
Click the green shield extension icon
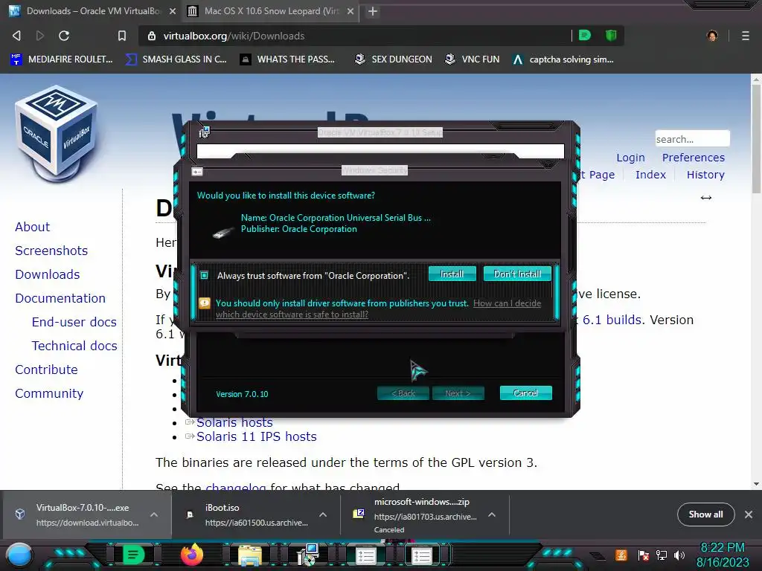tap(611, 36)
